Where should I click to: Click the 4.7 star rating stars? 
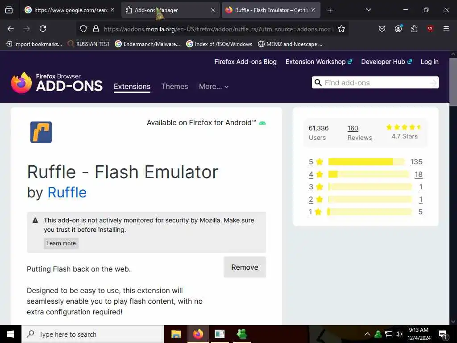click(x=403, y=127)
